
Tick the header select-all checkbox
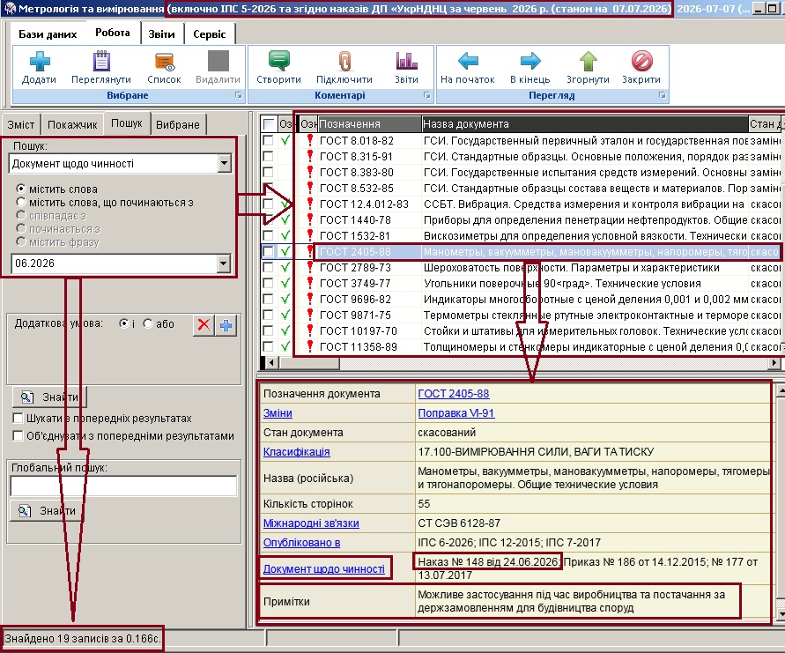[x=269, y=123]
